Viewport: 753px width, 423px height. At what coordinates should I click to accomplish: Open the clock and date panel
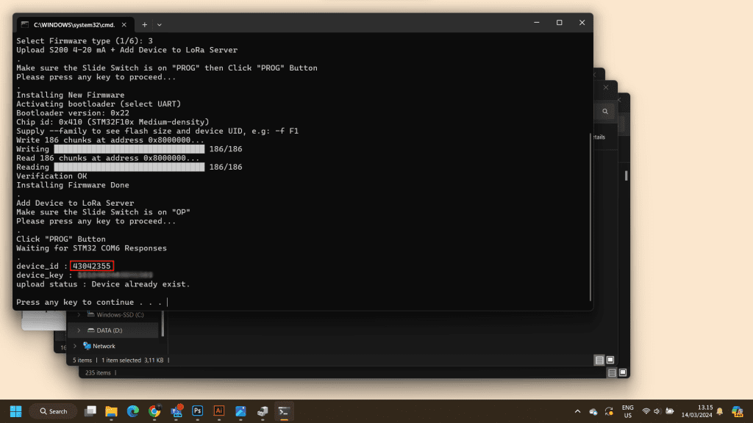pyautogui.click(x=705, y=411)
